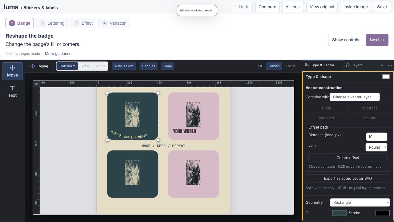Image resolution: width=394 pixels, height=222 pixels.
Task: Click the Subtract operation
Action: tap(369, 108)
